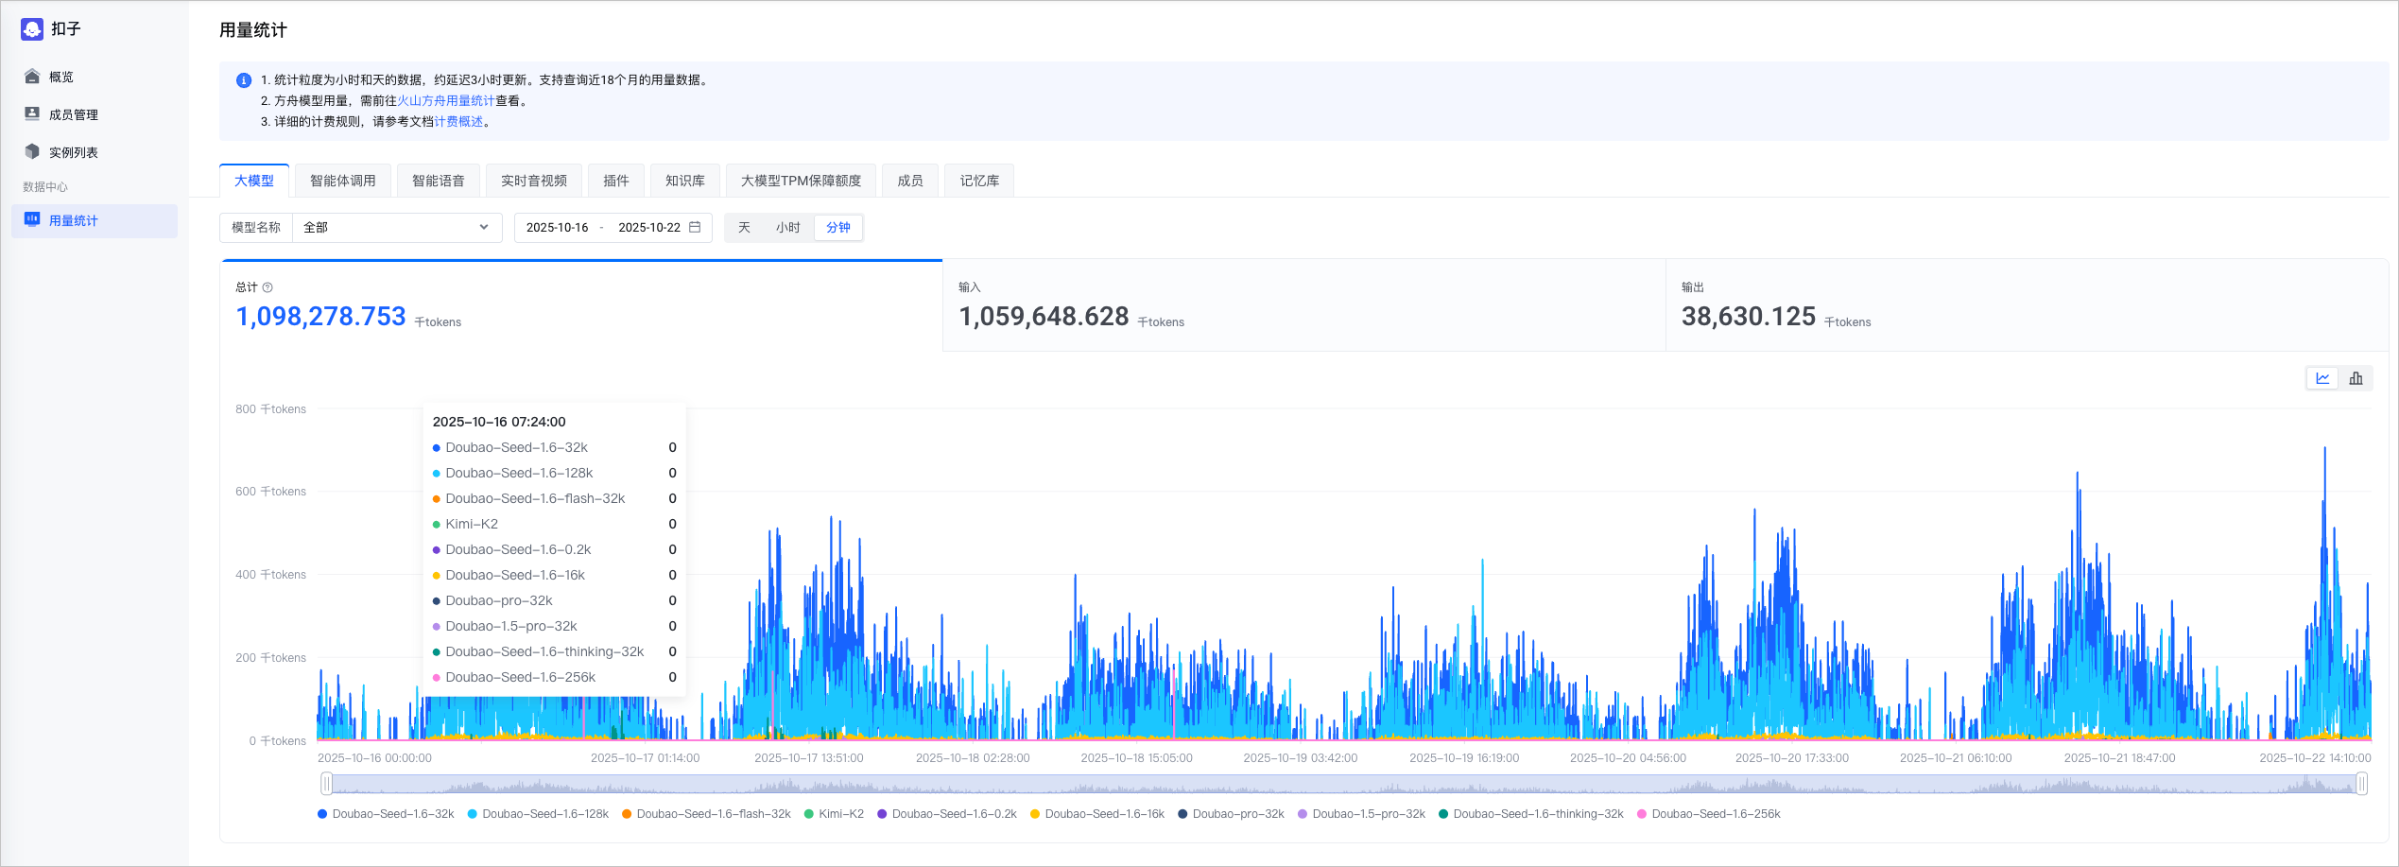Open end date 2025-10-22 picker

click(x=648, y=228)
